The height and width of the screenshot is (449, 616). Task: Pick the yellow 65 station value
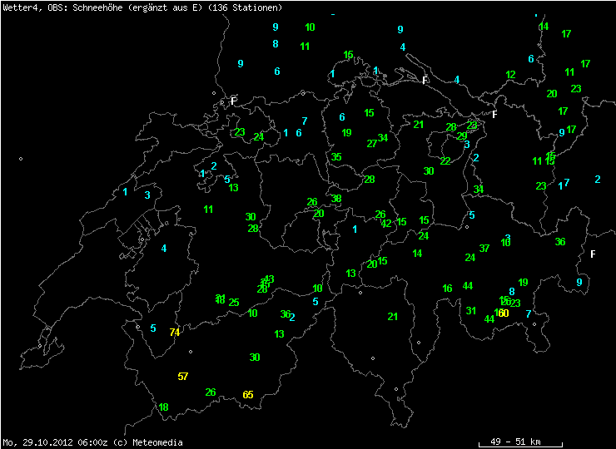[247, 394]
